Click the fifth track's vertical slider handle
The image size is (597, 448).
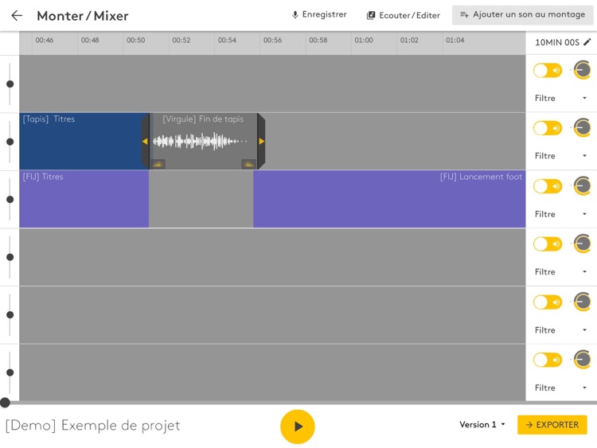(10, 315)
